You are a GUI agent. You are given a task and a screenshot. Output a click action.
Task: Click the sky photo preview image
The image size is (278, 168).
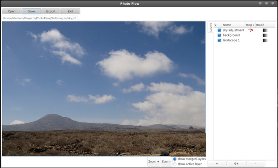tap(104, 89)
